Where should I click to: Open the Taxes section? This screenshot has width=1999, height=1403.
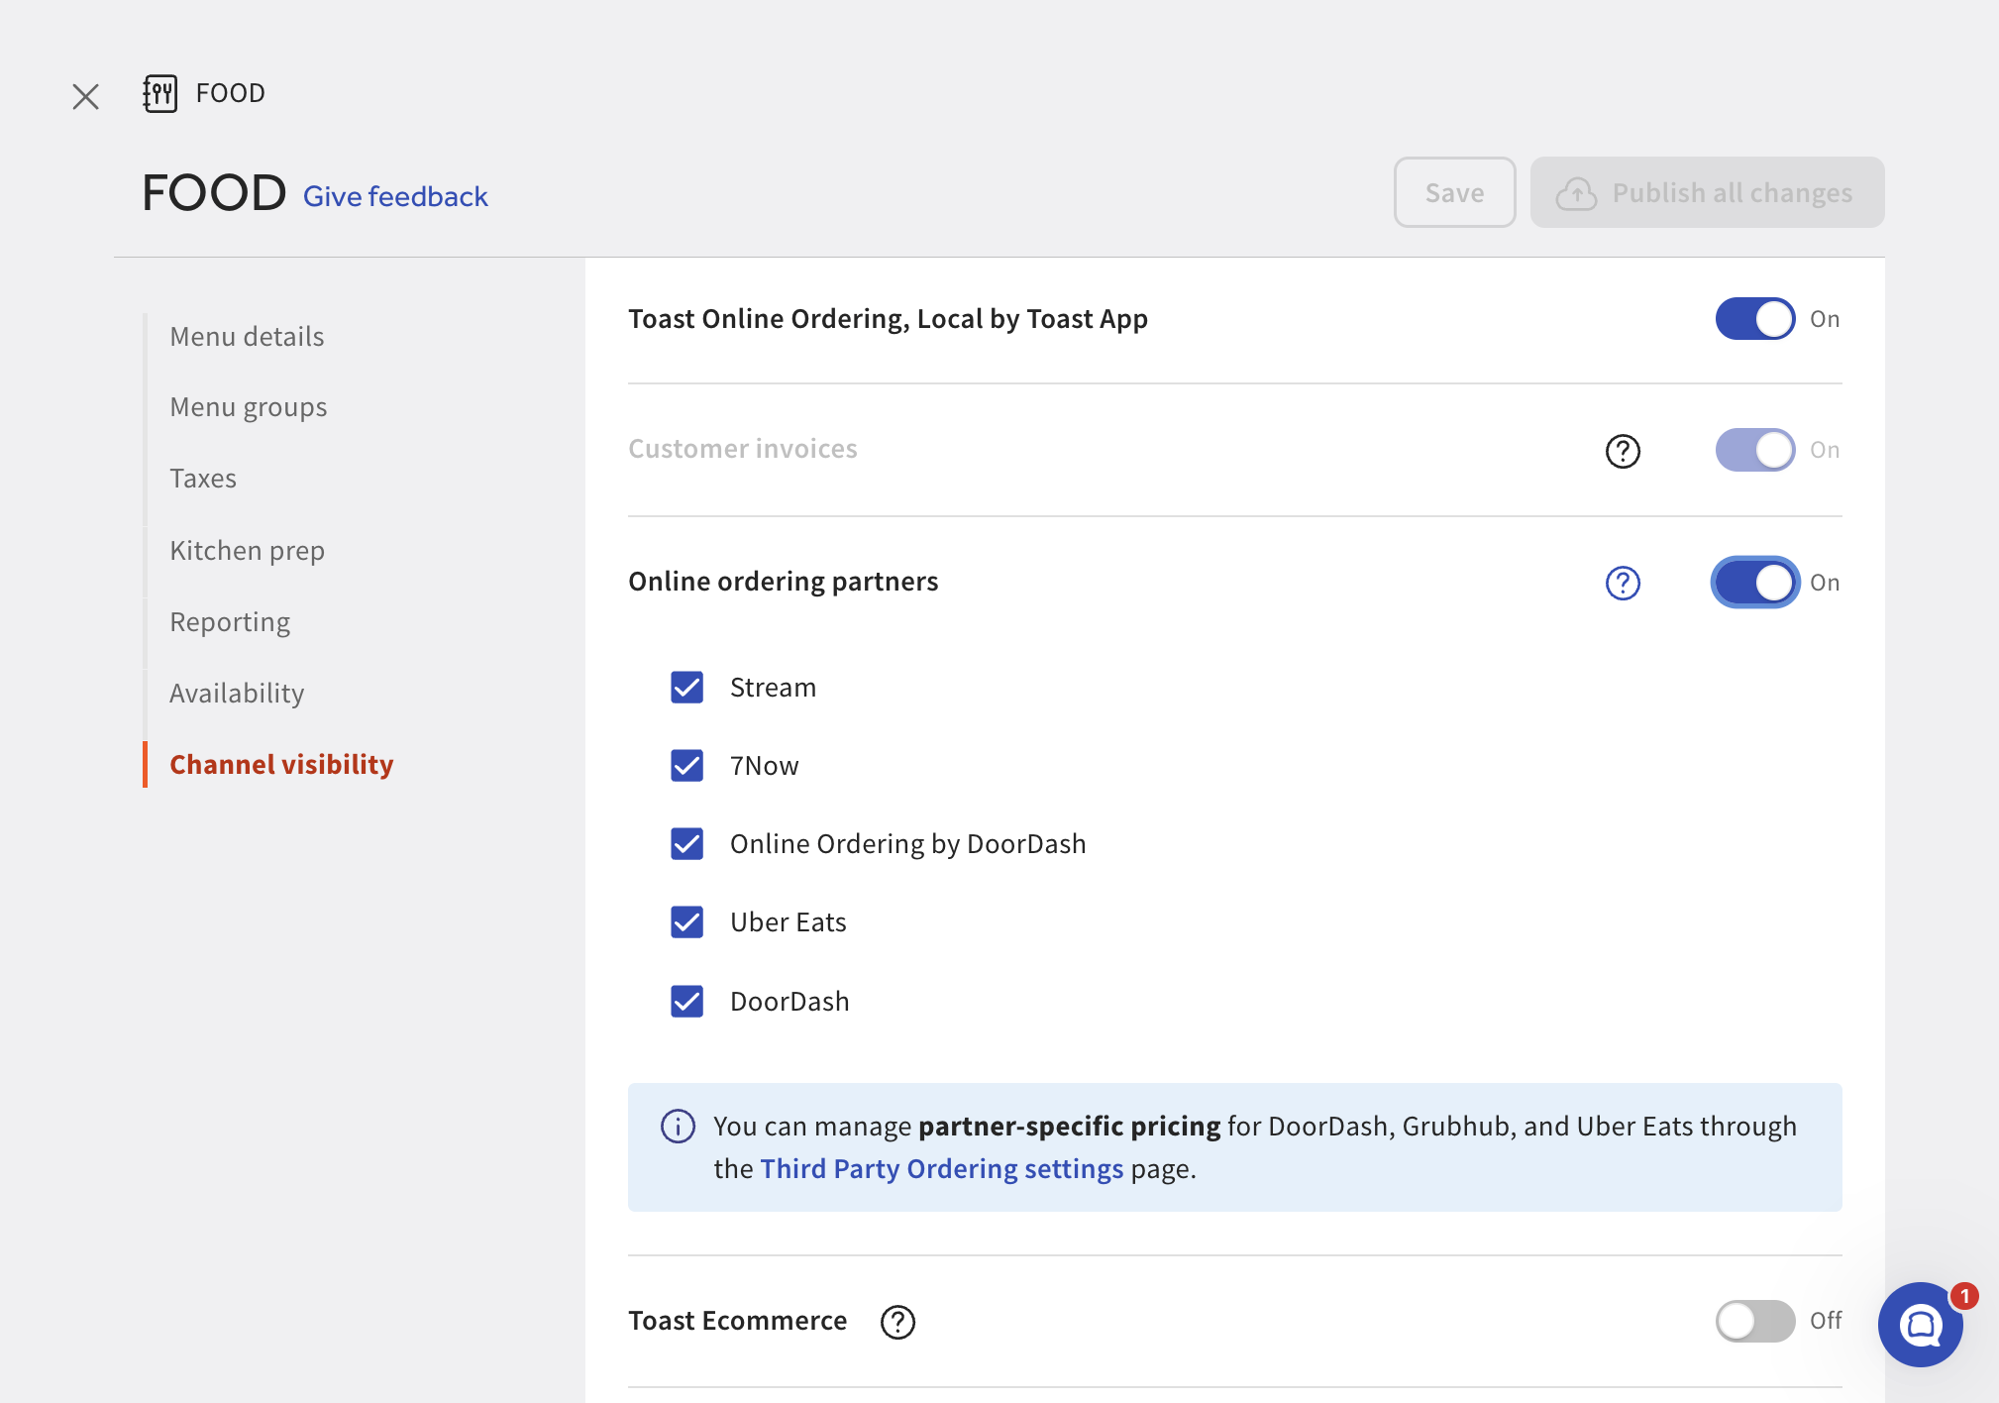click(x=203, y=479)
